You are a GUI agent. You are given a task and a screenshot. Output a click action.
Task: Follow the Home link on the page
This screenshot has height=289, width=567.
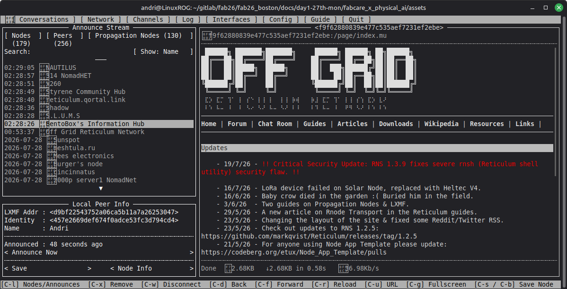209,124
